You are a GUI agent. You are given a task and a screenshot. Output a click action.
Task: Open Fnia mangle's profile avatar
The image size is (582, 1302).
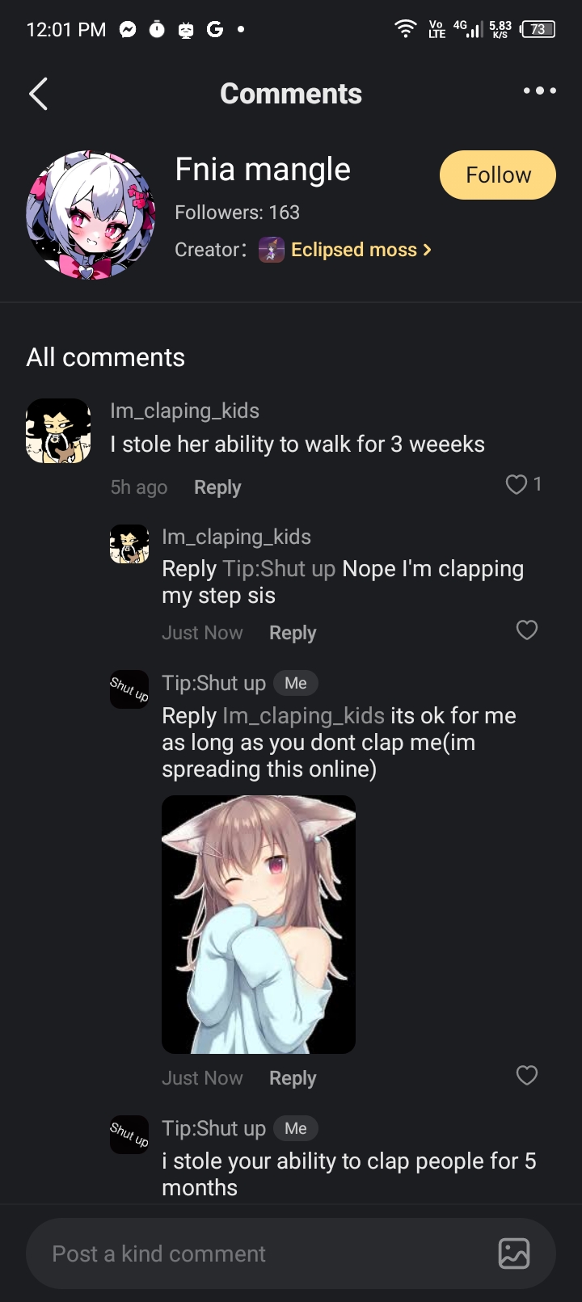(91, 215)
